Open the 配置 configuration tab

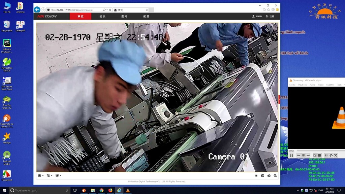click(146, 16)
